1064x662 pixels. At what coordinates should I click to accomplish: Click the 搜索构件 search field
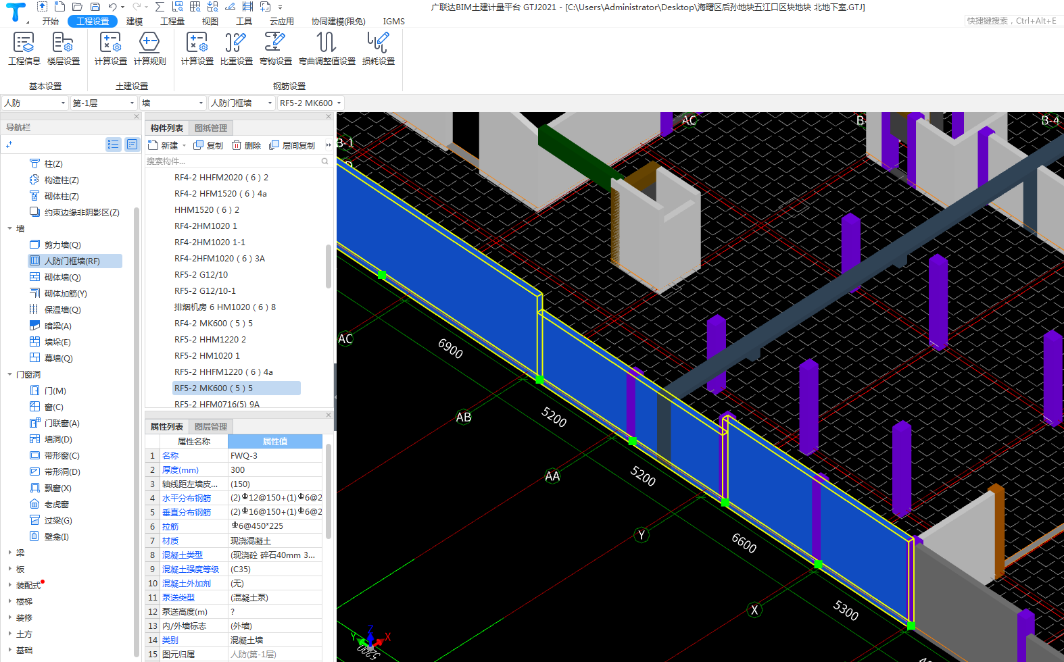(x=234, y=161)
